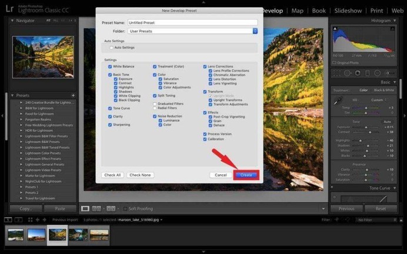Pick the White Balance Selector eyedropper
This screenshot has height=254, width=407.
pyautogui.click(x=338, y=101)
